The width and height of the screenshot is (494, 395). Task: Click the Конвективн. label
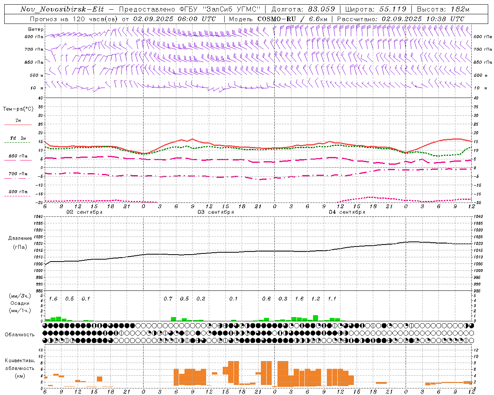20,361
